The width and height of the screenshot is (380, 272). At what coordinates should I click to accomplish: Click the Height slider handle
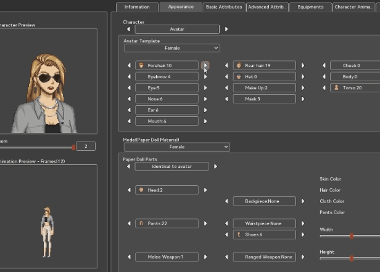pos(352,258)
